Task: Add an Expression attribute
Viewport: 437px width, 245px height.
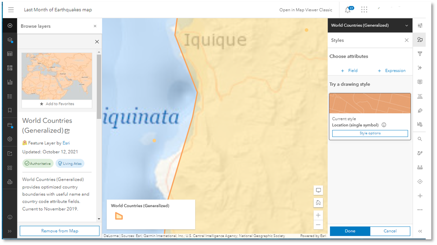Action: tap(392, 71)
